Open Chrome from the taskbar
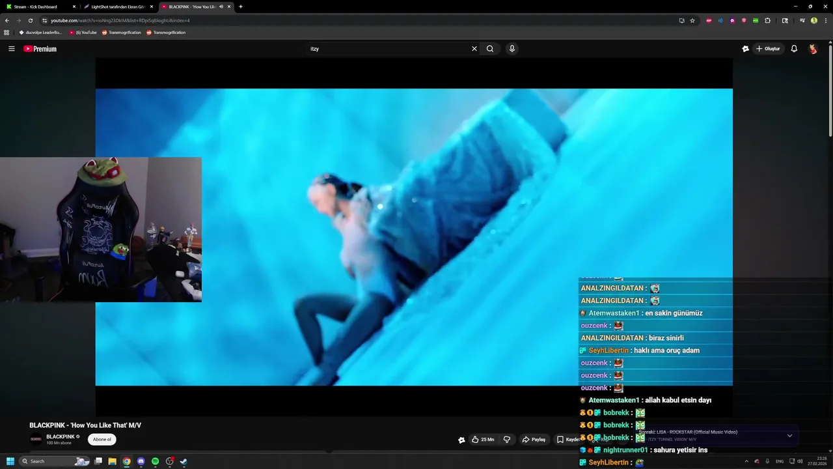833x469 pixels. [x=127, y=461]
